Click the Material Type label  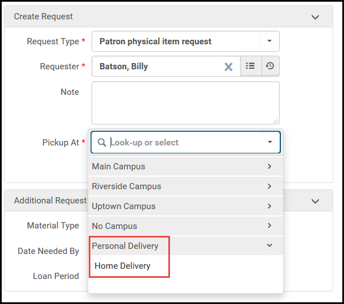(x=53, y=226)
